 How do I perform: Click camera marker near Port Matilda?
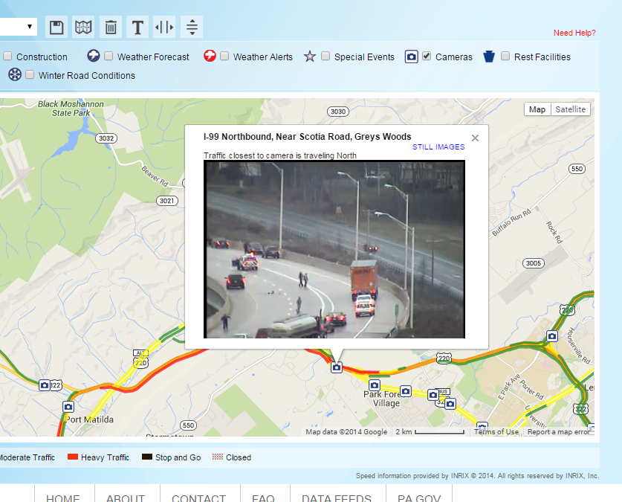tap(68, 407)
